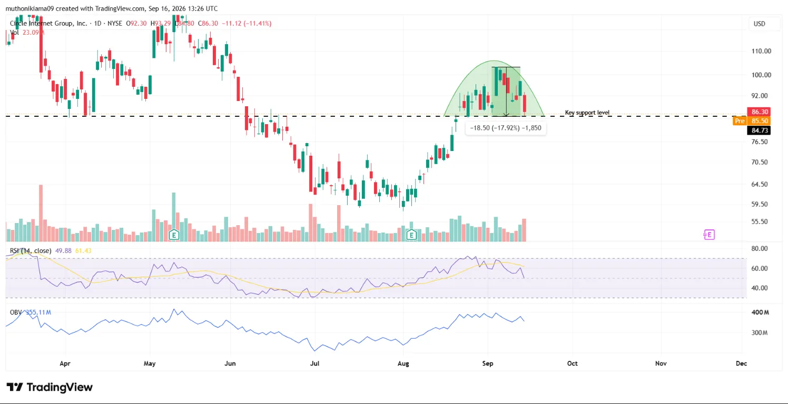Click the Jun label on the time axis

pos(230,363)
